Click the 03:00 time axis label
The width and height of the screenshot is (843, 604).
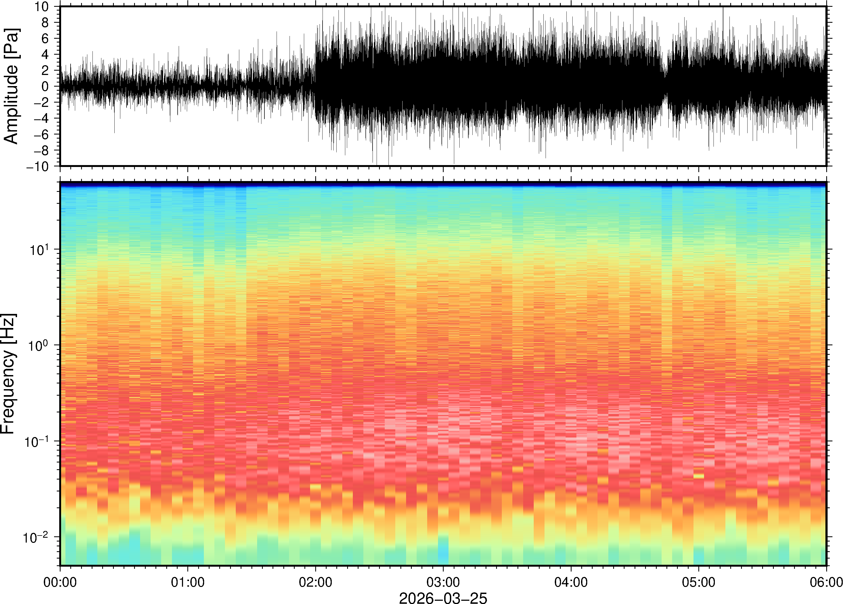(443, 582)
